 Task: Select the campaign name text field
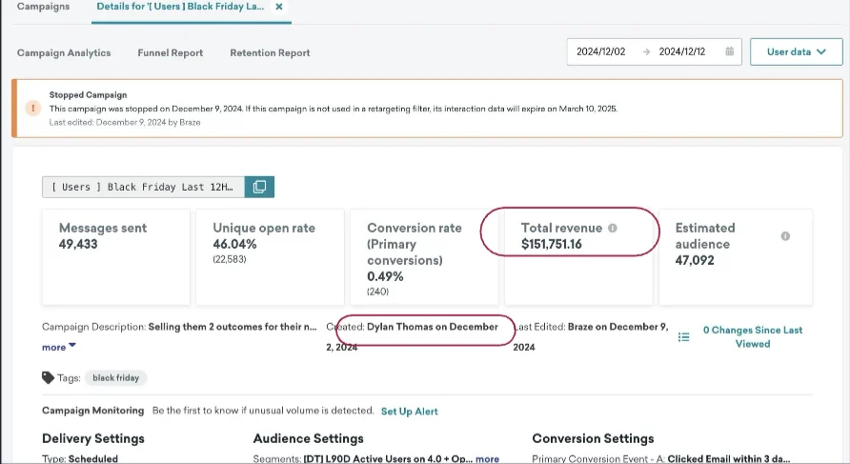143,187
